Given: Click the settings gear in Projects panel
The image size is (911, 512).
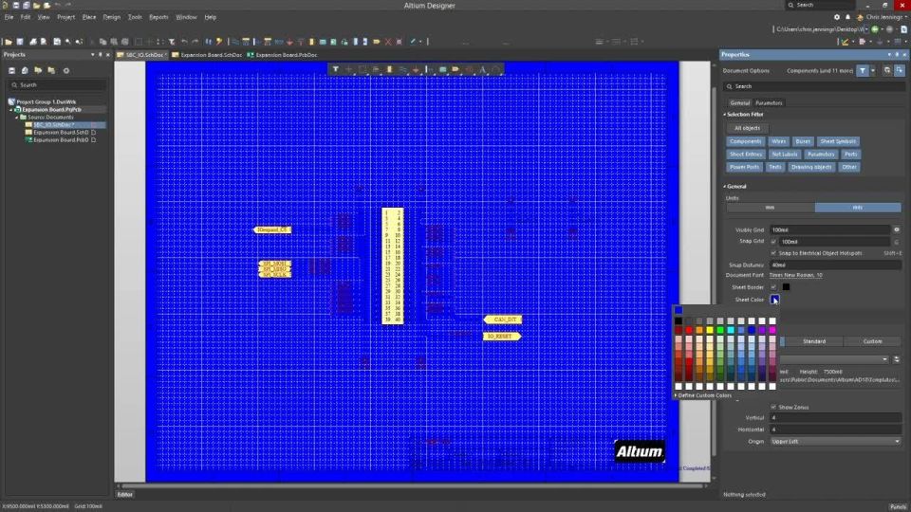Looking at the screenshot, I should coord(66,70).
